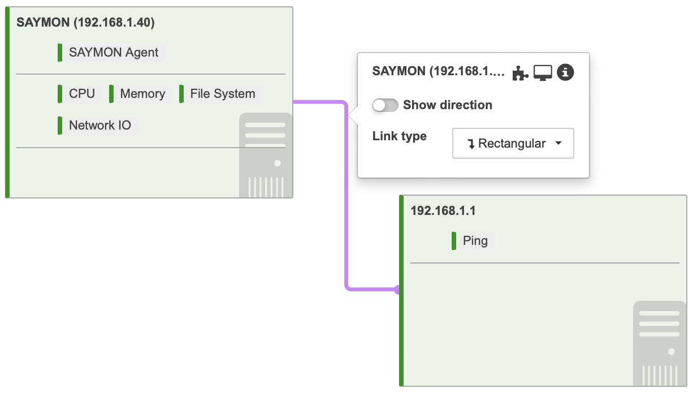The image size is (693, 397).
Task: Click the truncated SAYMON title in popup
Action: (439, 71)
